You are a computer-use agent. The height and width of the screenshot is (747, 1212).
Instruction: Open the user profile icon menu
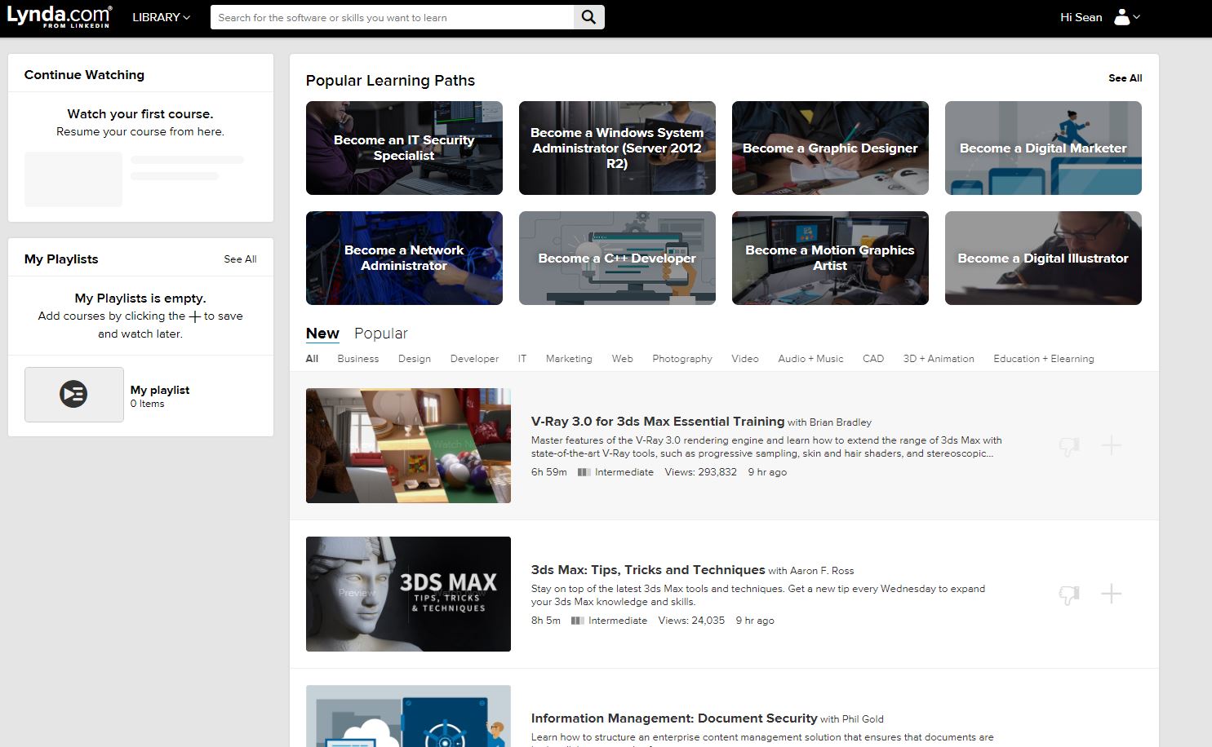pyautogui.click(x=1126, y=17)
